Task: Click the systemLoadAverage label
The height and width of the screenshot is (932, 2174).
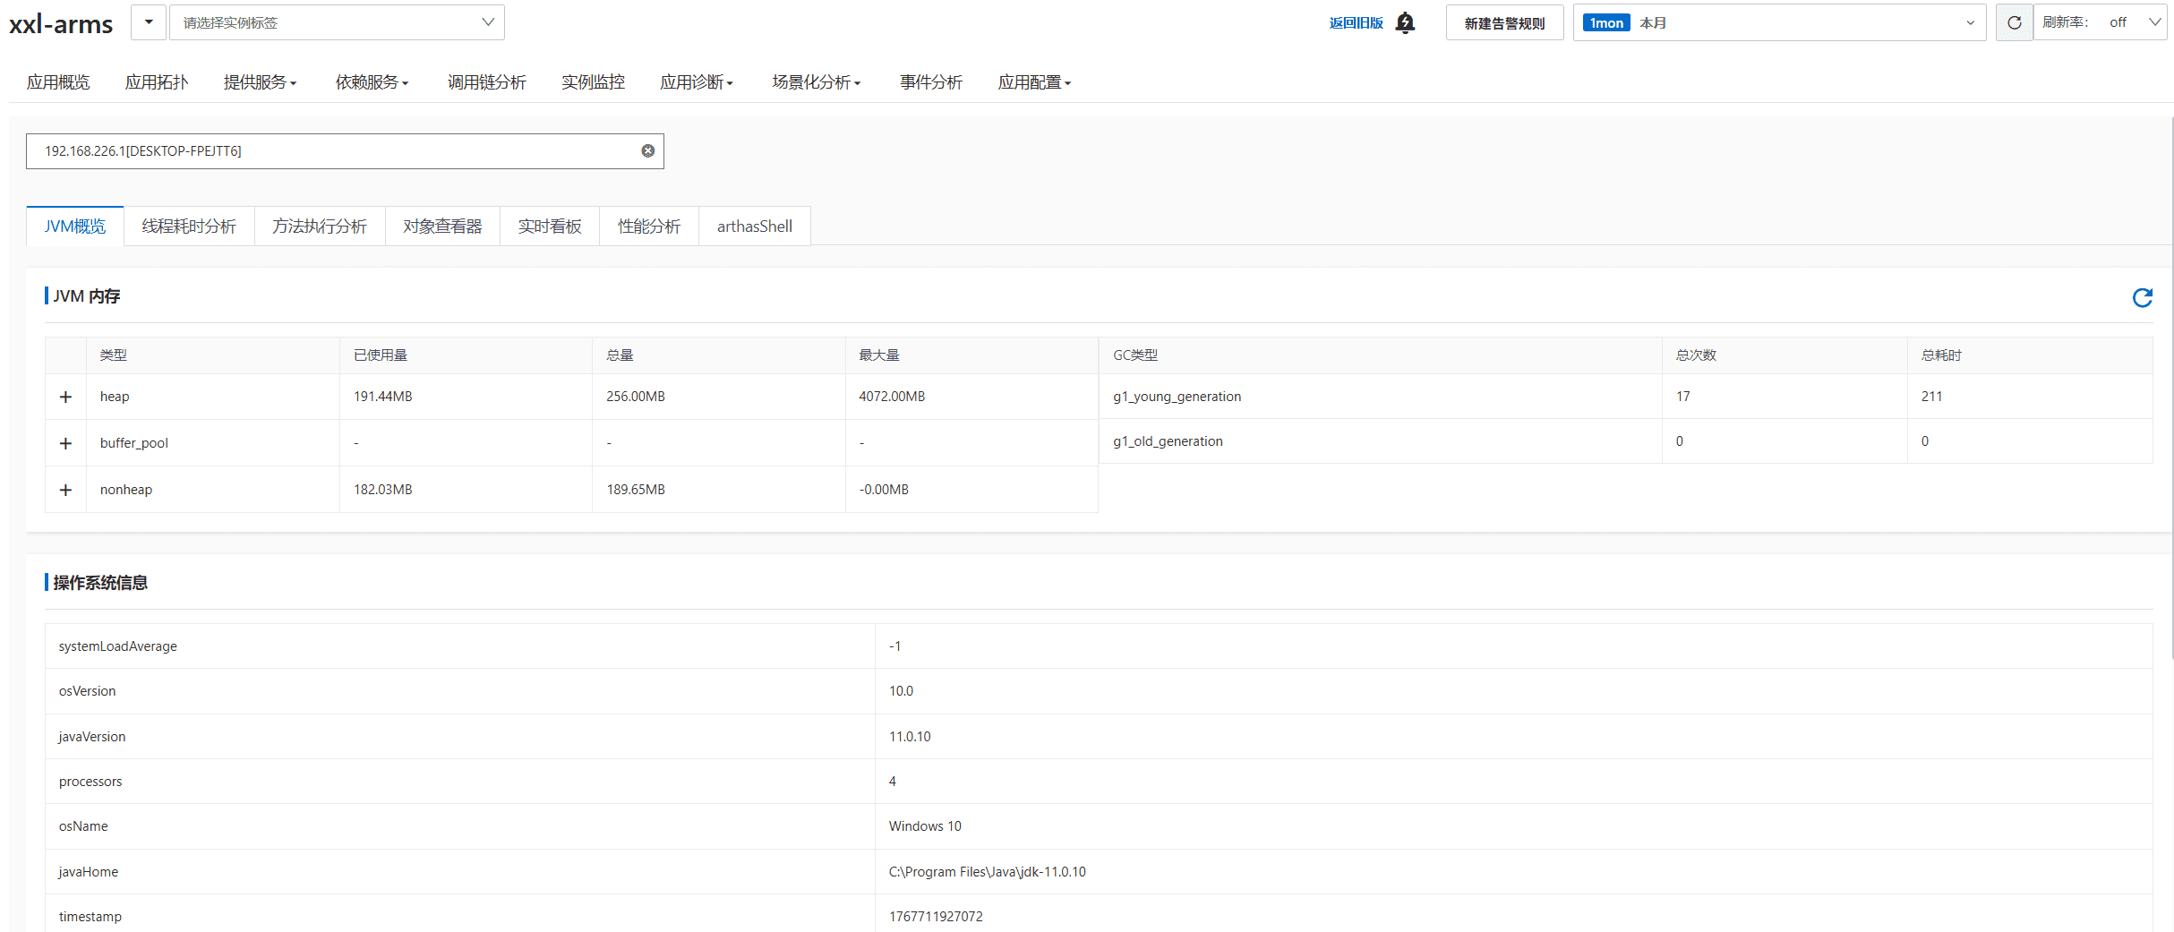Action: click(x=118, y=646)
